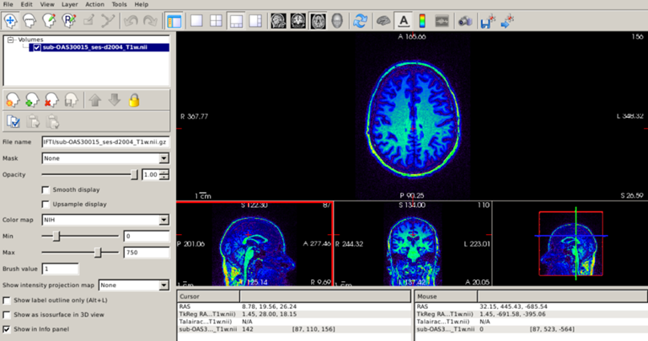Viewport: 648px width, 341px height.
Task: Click the File name input field
Action: pos(105,142)
